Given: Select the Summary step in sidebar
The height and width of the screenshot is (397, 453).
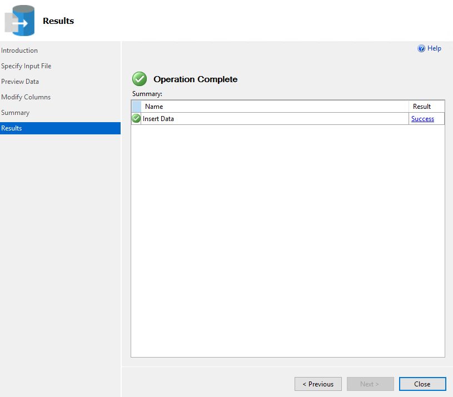Looking at the screenshot, I should [x=15, y=113].
